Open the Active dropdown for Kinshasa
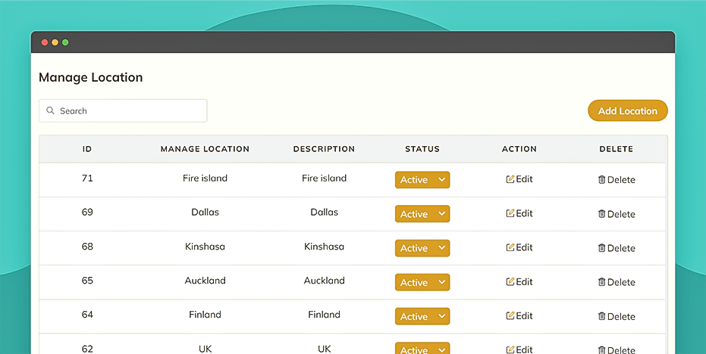Image resolution: width=706 pixels, height=354 pixels. click(422, 248)
